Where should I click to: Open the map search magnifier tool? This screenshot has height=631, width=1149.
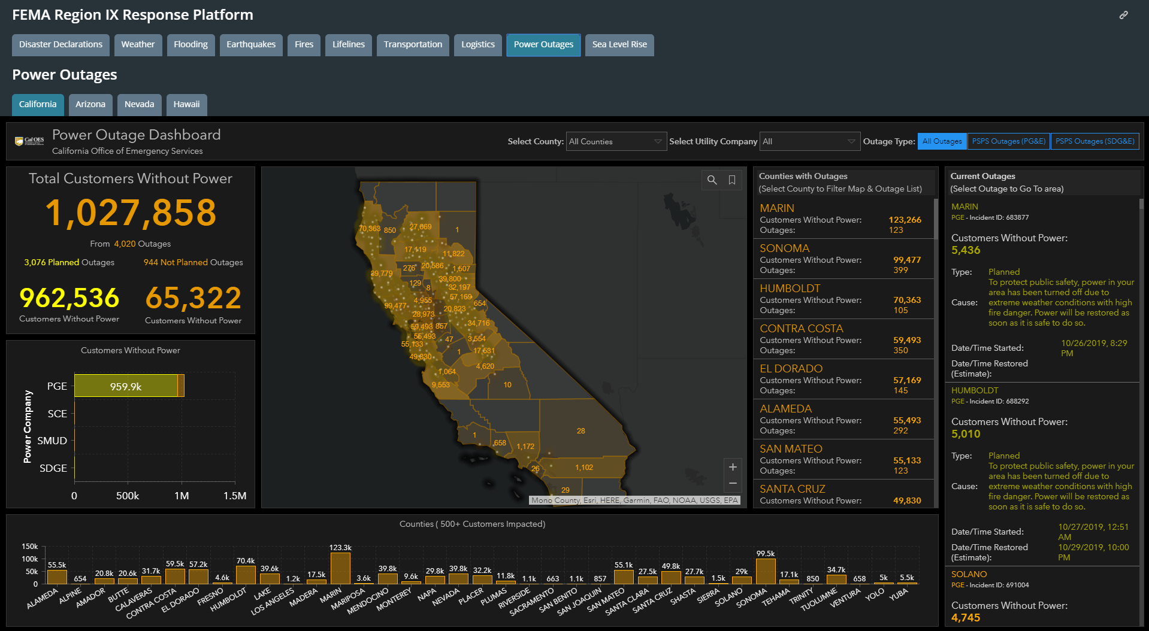click(x=712, y=180)
